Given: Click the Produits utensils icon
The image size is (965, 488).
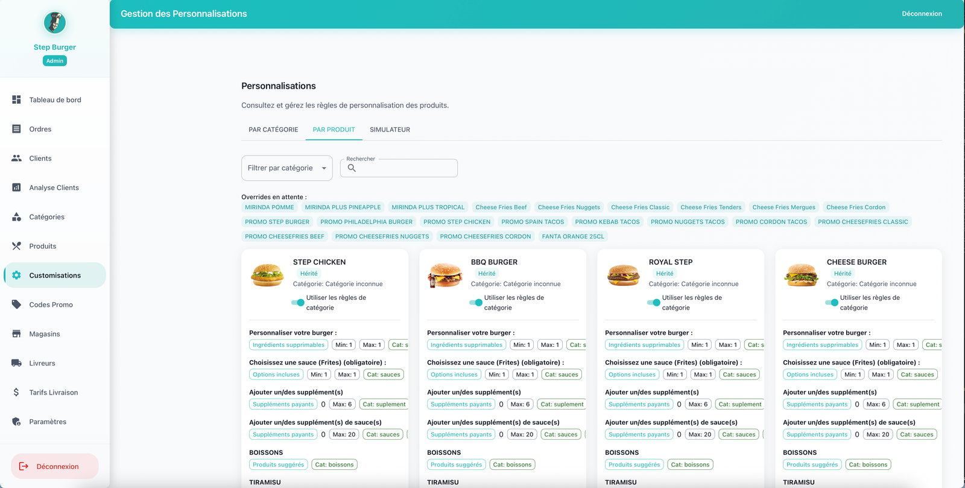Looking at the screenshot, I should (16, 246).
